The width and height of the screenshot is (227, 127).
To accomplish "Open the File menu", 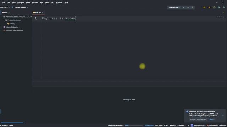I will pos(3,2).
